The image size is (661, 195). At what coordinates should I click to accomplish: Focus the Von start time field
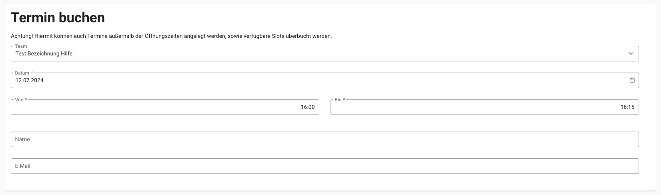(x=160, y=107)
